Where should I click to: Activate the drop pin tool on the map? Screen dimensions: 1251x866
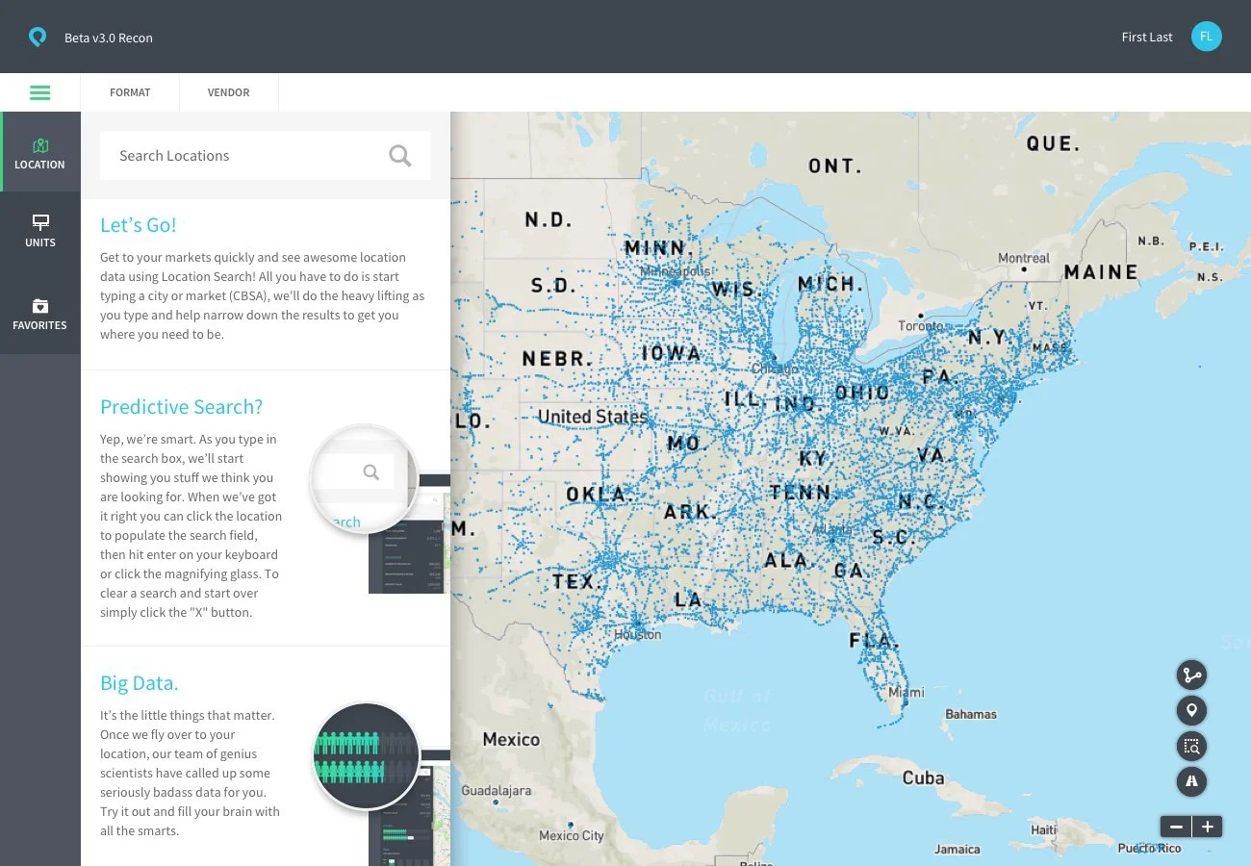tap(1191, 710)
